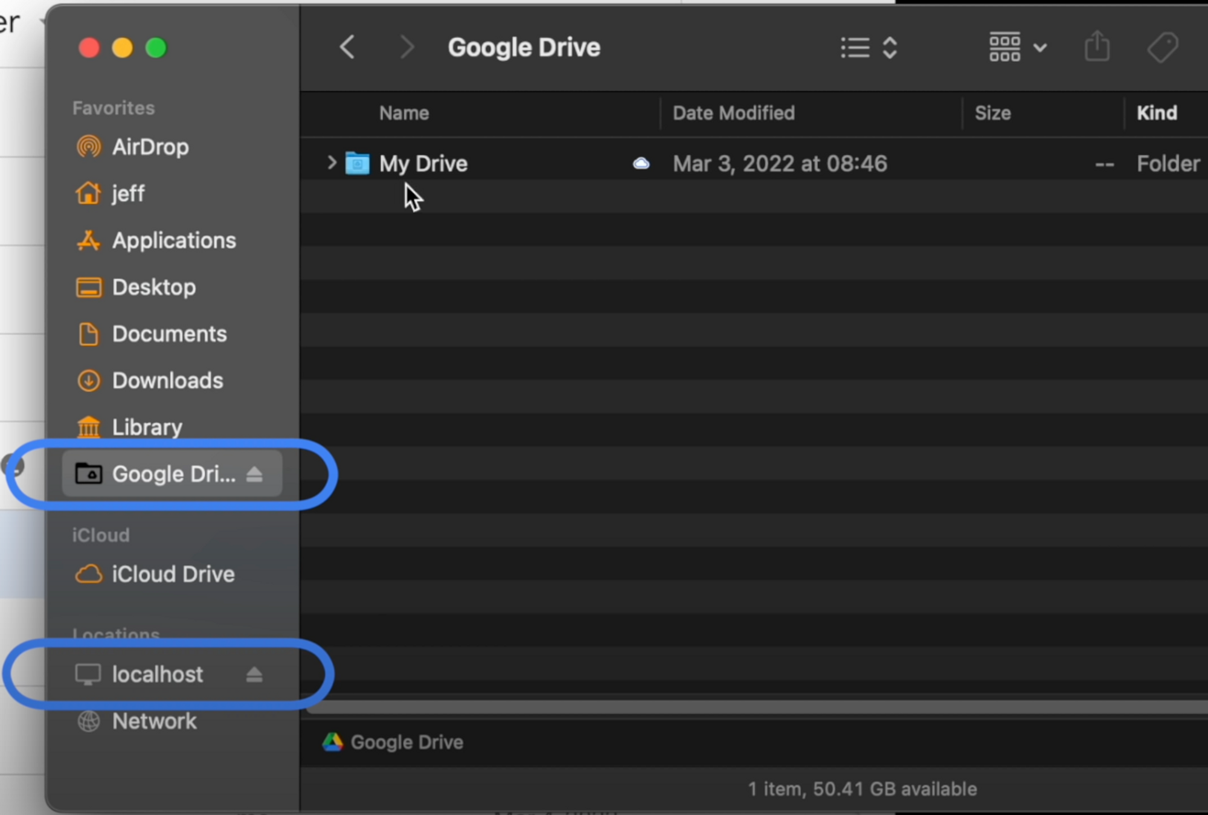Screen dimensions: 1208x815
Task: Sort by Name column header
Action: [x=404, y=113]
